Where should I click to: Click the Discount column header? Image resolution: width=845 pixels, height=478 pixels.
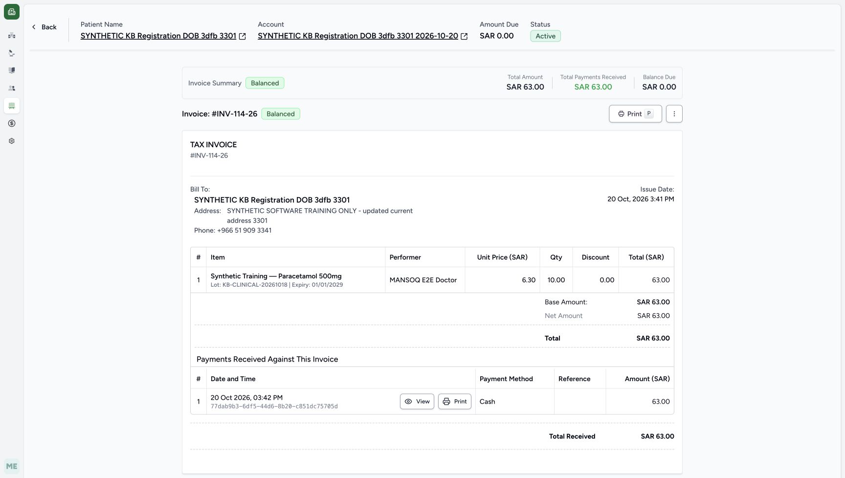tap(595, 257)
